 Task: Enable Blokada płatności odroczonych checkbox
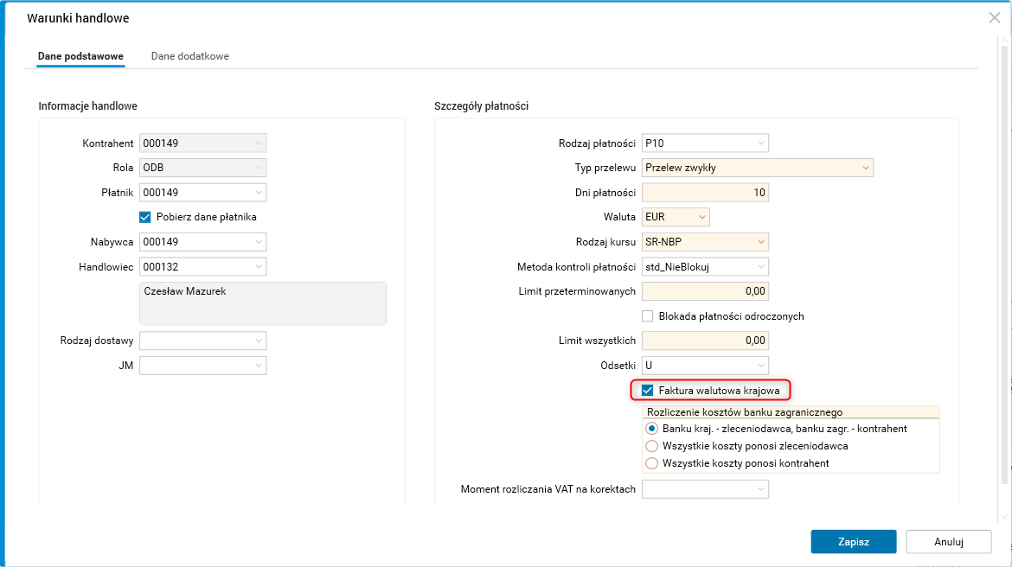click(x=648, y=316)
